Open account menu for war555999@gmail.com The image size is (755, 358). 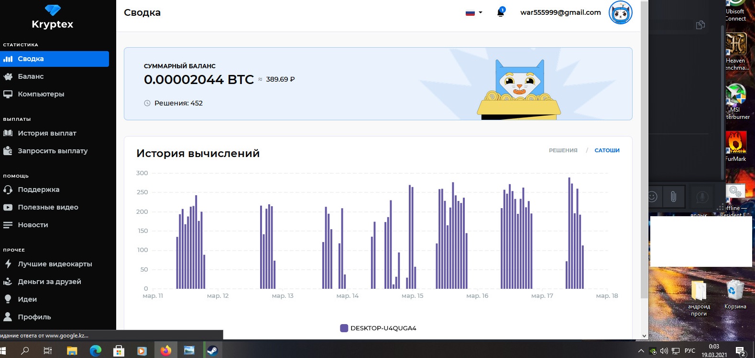560,12
